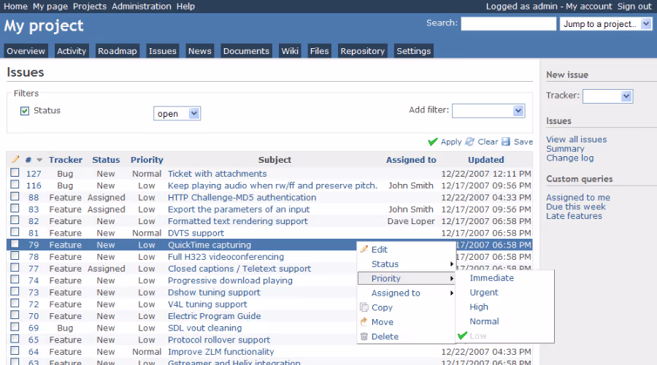Viewport: 657px width, 365px height.
Task: Open issue SDL vout cleaning
Action: (x=204, y=328)
